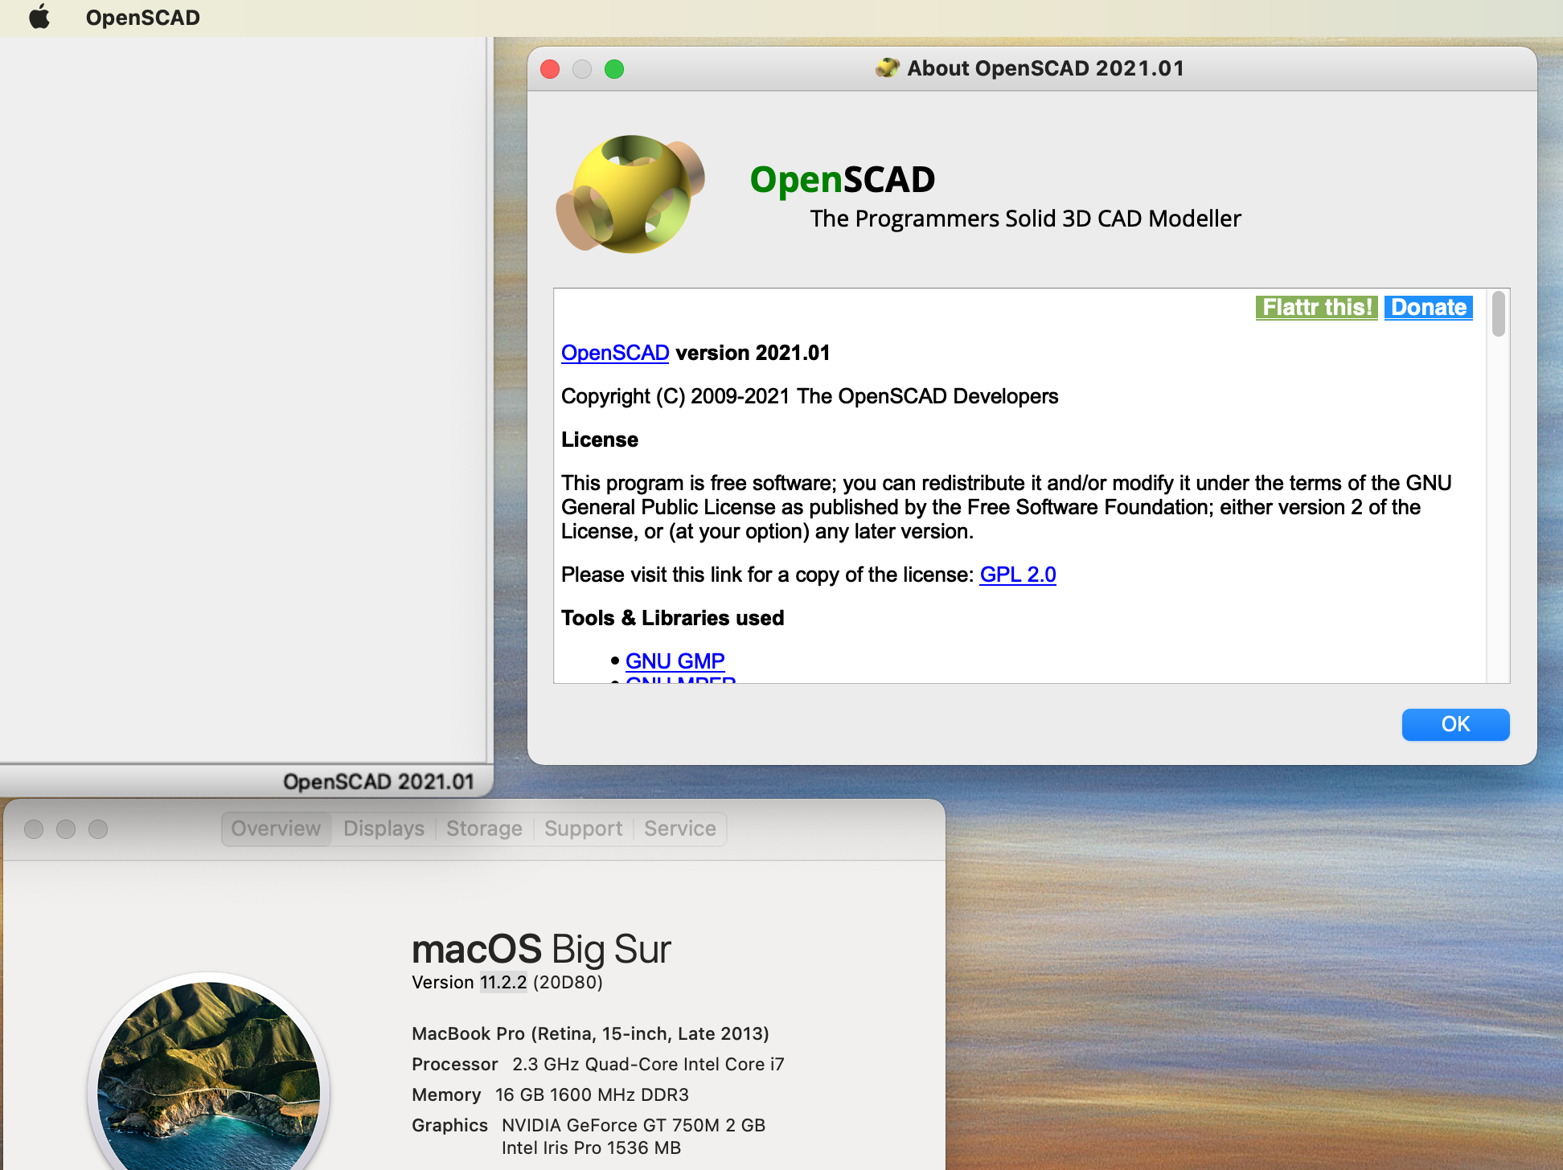The height and width of the screenshot is (1170, 1563).
Task: Click the GNU MPFR link
Action: tap(680, 682)
